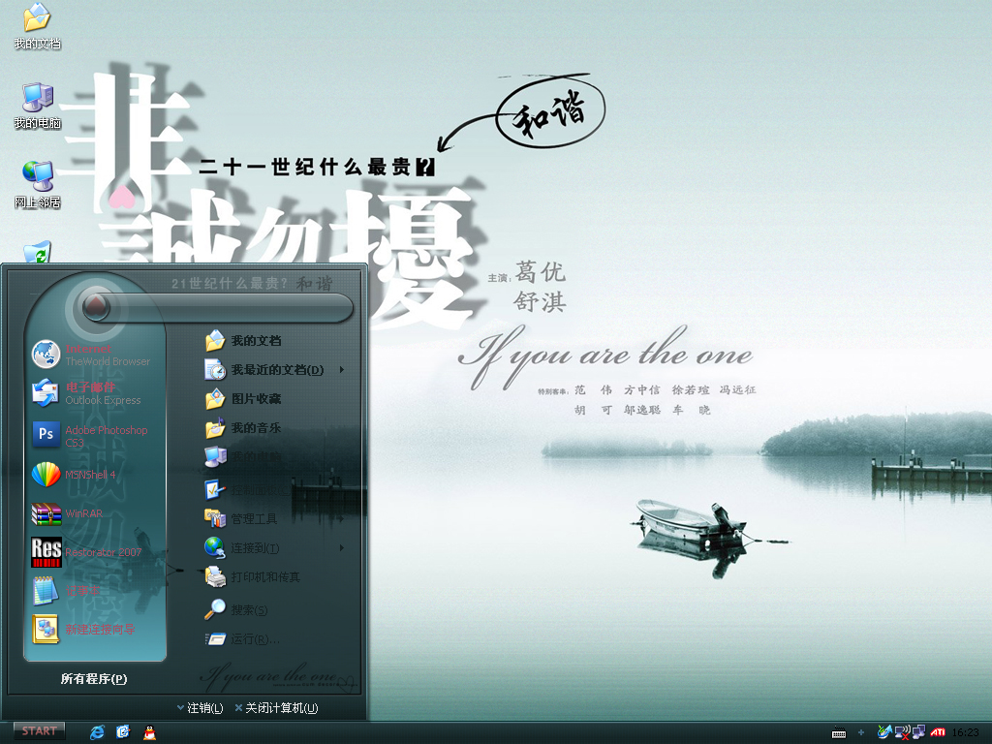Launch Internet Explorer from quick launch
The width and height of the screenshot is (992, 744).
pos(97,732)
